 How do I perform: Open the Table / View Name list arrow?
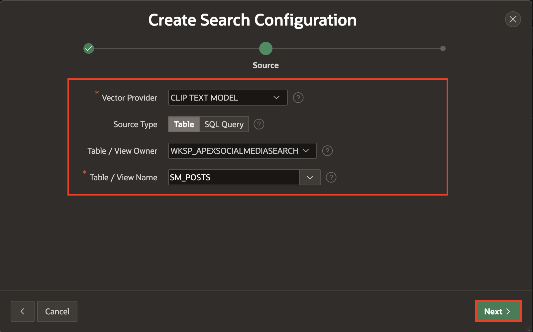(310, 178)
